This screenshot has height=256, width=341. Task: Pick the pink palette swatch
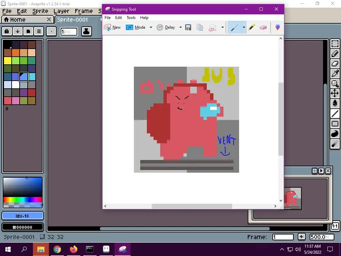[16, 101]
